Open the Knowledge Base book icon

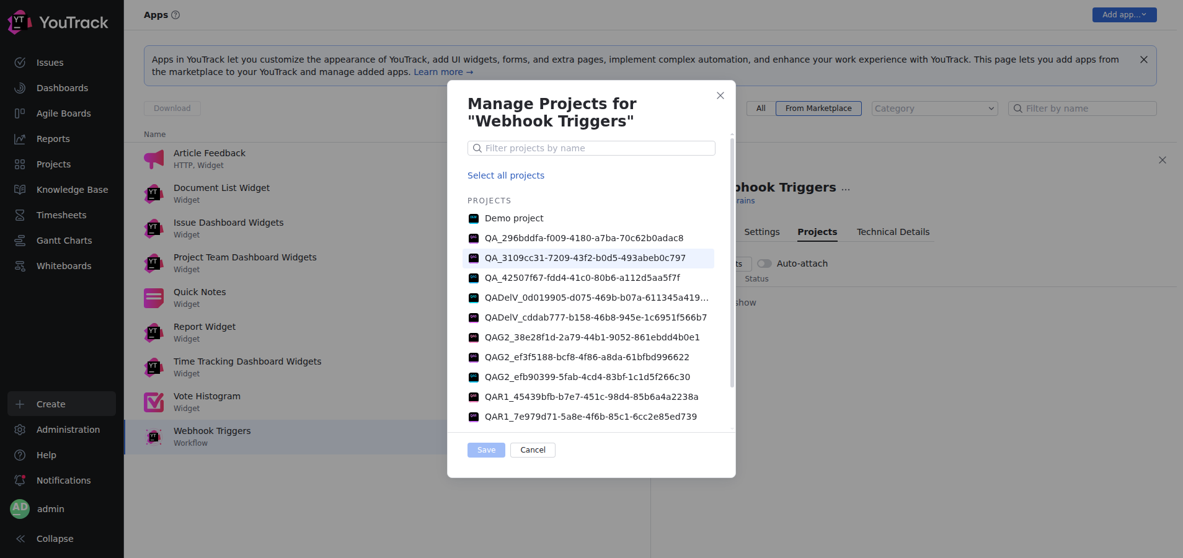point(20,190)
